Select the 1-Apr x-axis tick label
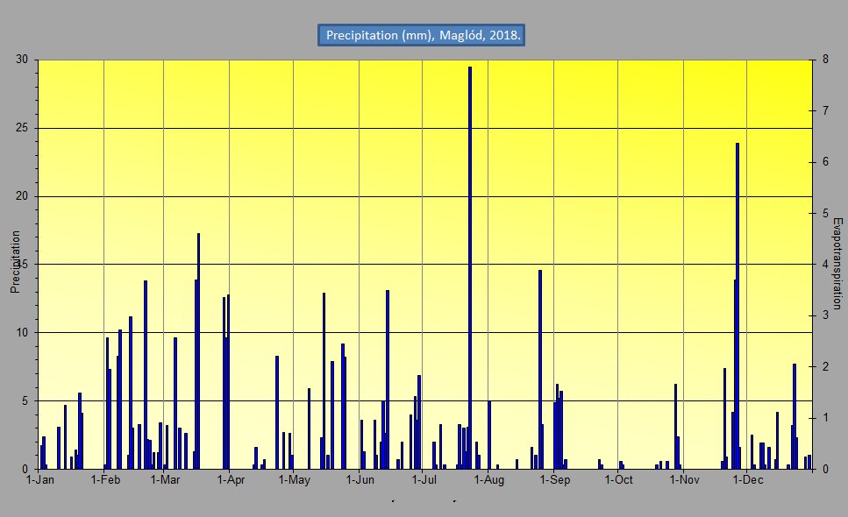 (x=229, y=480)
